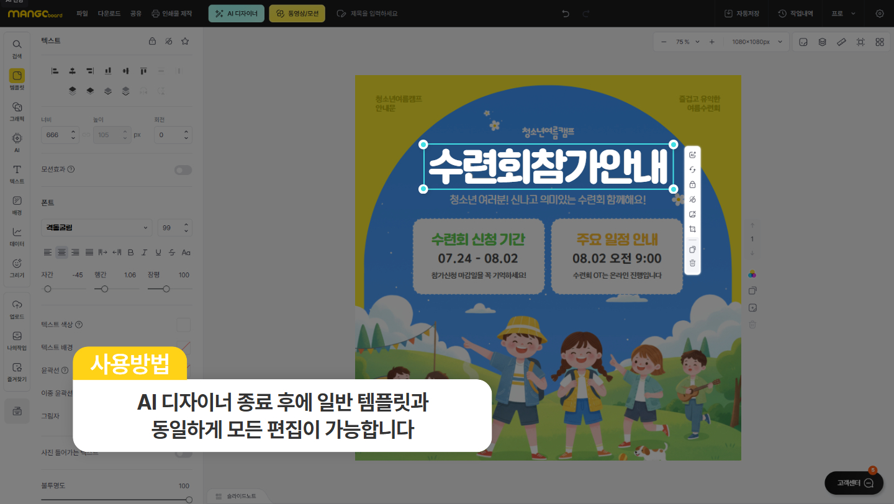The height and width of the screenshot is (504, 894).
Task: Toggle the 모션효과 switch
Action: (x=183, y=170)
